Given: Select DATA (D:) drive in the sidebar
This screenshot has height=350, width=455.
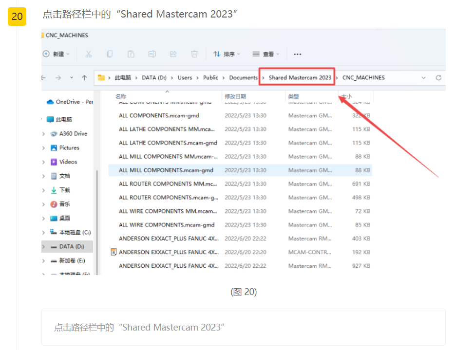Looking at the screenshot, I should [x=67, y=246].
